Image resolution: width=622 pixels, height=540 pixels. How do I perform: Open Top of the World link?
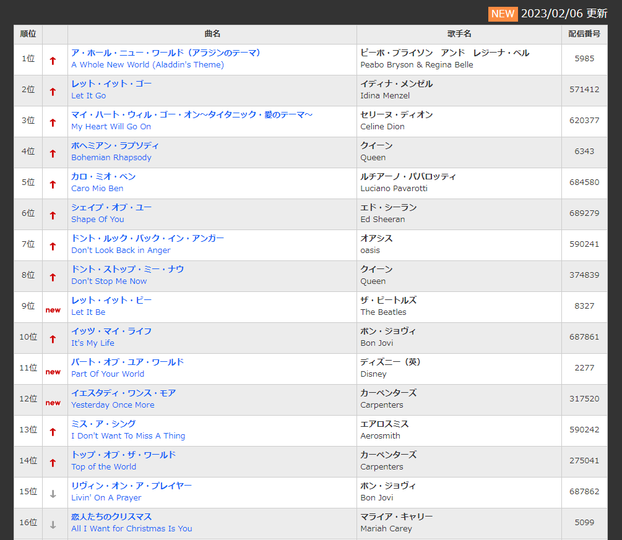(x=124, y=461)
